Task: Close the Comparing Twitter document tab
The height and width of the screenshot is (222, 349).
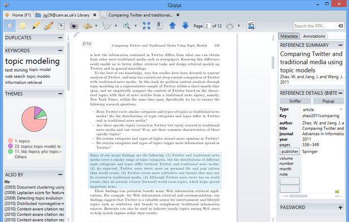Action: pos(178,15)
